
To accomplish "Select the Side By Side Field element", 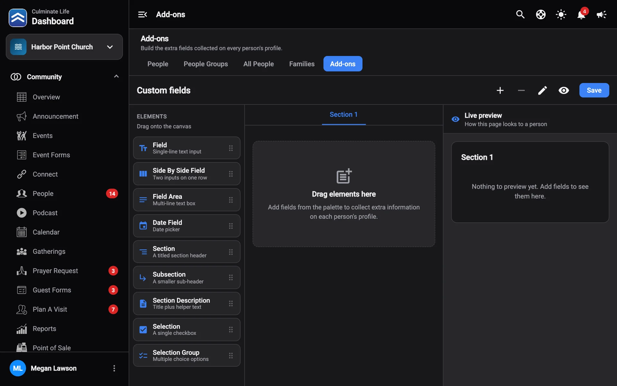I will 187,174.
